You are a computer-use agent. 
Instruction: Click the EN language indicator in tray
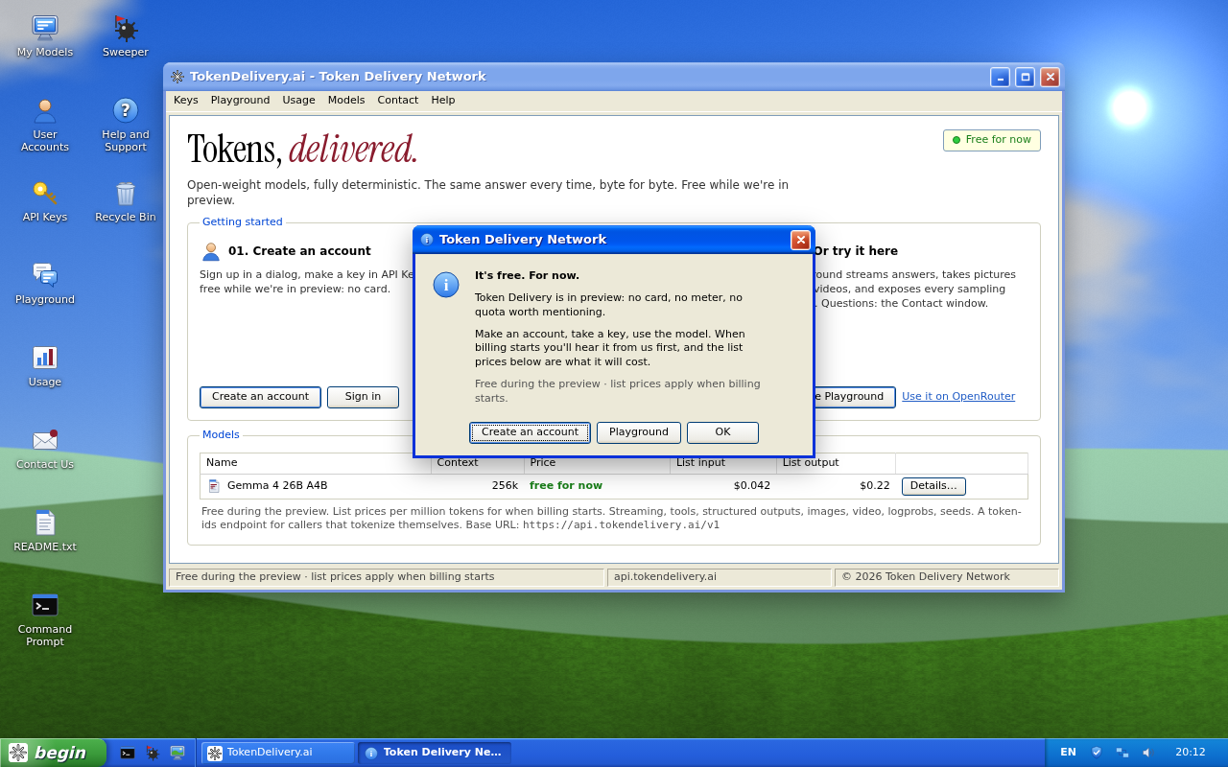(x=1068, y=753)
